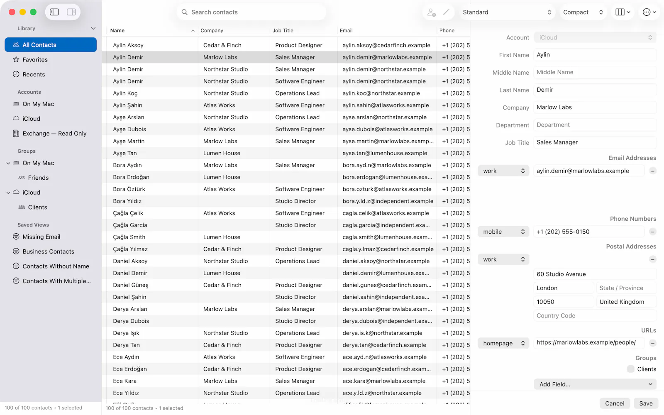Open the Contacts With Multiple saved view

tap(51, 281)
